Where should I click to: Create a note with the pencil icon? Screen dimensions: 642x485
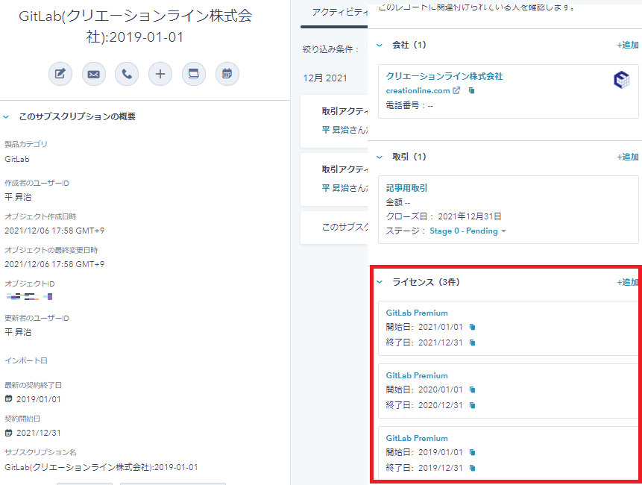coord(60,74)
